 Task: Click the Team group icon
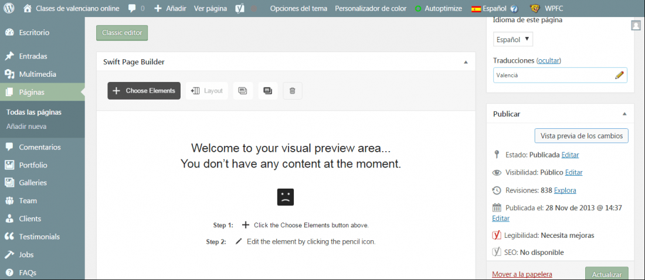pyautogui.click(x=9, y=201)
